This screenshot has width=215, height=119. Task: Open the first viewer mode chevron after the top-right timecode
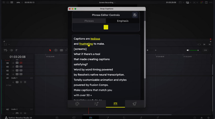[x=183, y=3]
